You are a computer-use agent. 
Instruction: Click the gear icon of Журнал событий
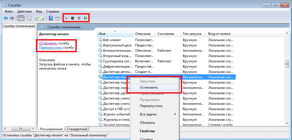click(100, 114)
